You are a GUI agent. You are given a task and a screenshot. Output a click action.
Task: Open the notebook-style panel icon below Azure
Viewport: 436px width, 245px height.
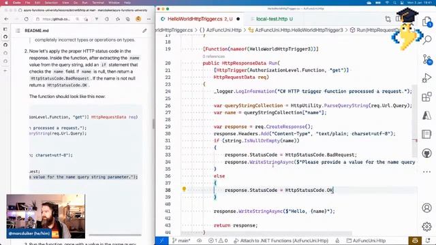[x=427, y=134]
